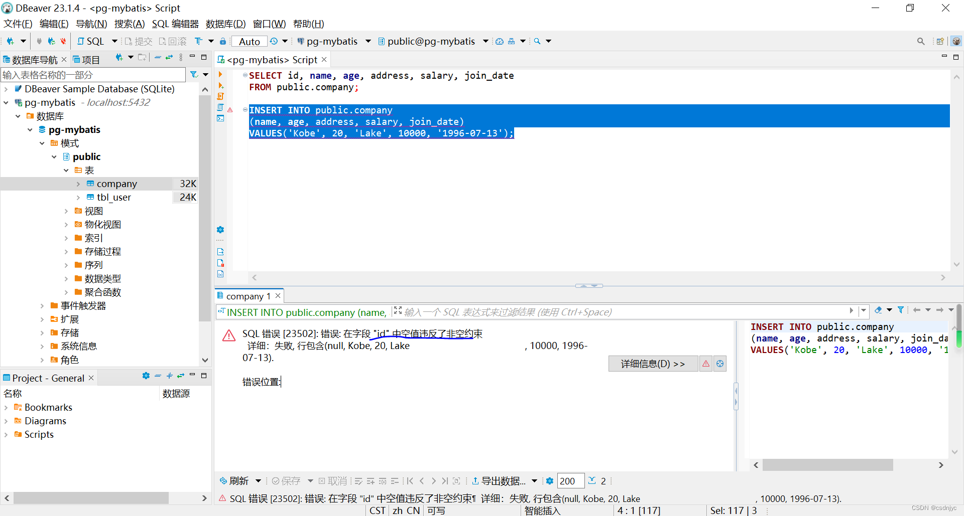Click the navigator filter funnel icon
964x516 pixels.
[x=194, y=75]
